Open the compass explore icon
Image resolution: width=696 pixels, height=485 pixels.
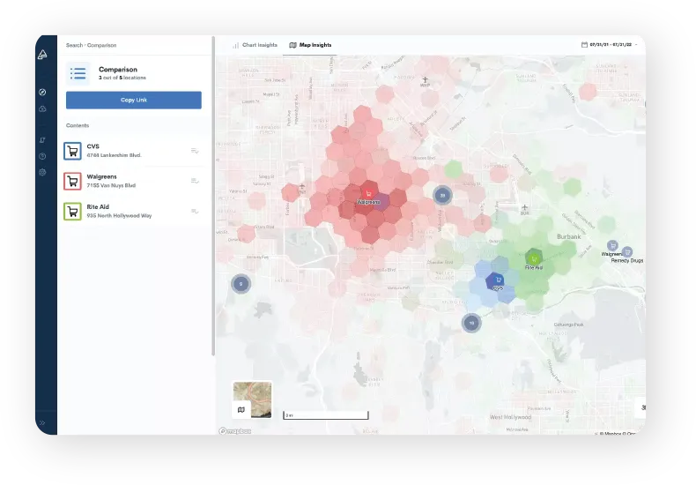(42, 92)
